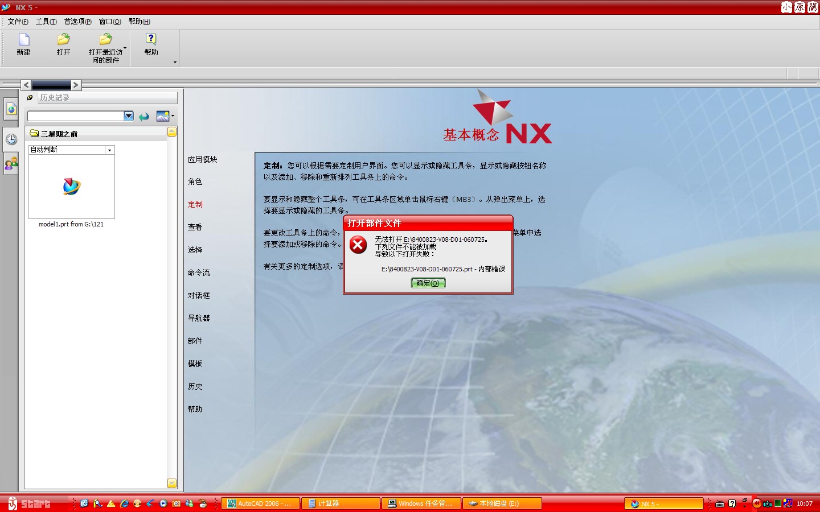Open the 窗口(O) menu
This screenshot has width=820, height=512.
110,22
